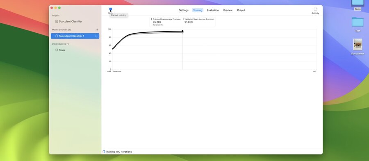Switch to the Settings tab

click(x=184, y=10)
